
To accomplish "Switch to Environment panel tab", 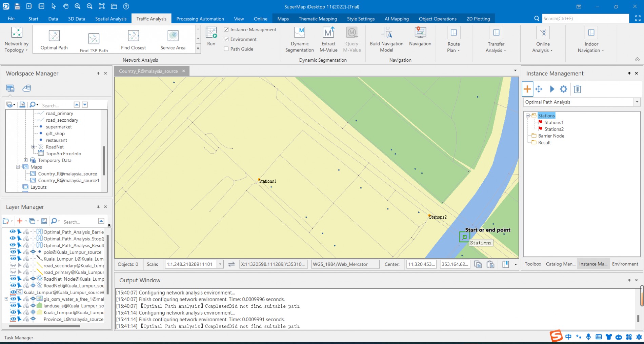I will [625, 264].
